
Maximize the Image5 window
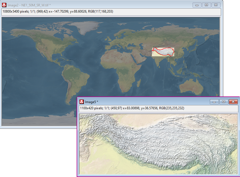pyautogui.click(x=223, y=102)
